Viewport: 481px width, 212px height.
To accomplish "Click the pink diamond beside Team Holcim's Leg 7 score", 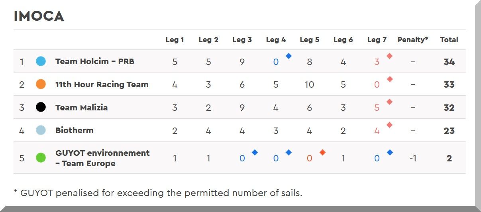I will pyautogui.click(x=389, y=56).
